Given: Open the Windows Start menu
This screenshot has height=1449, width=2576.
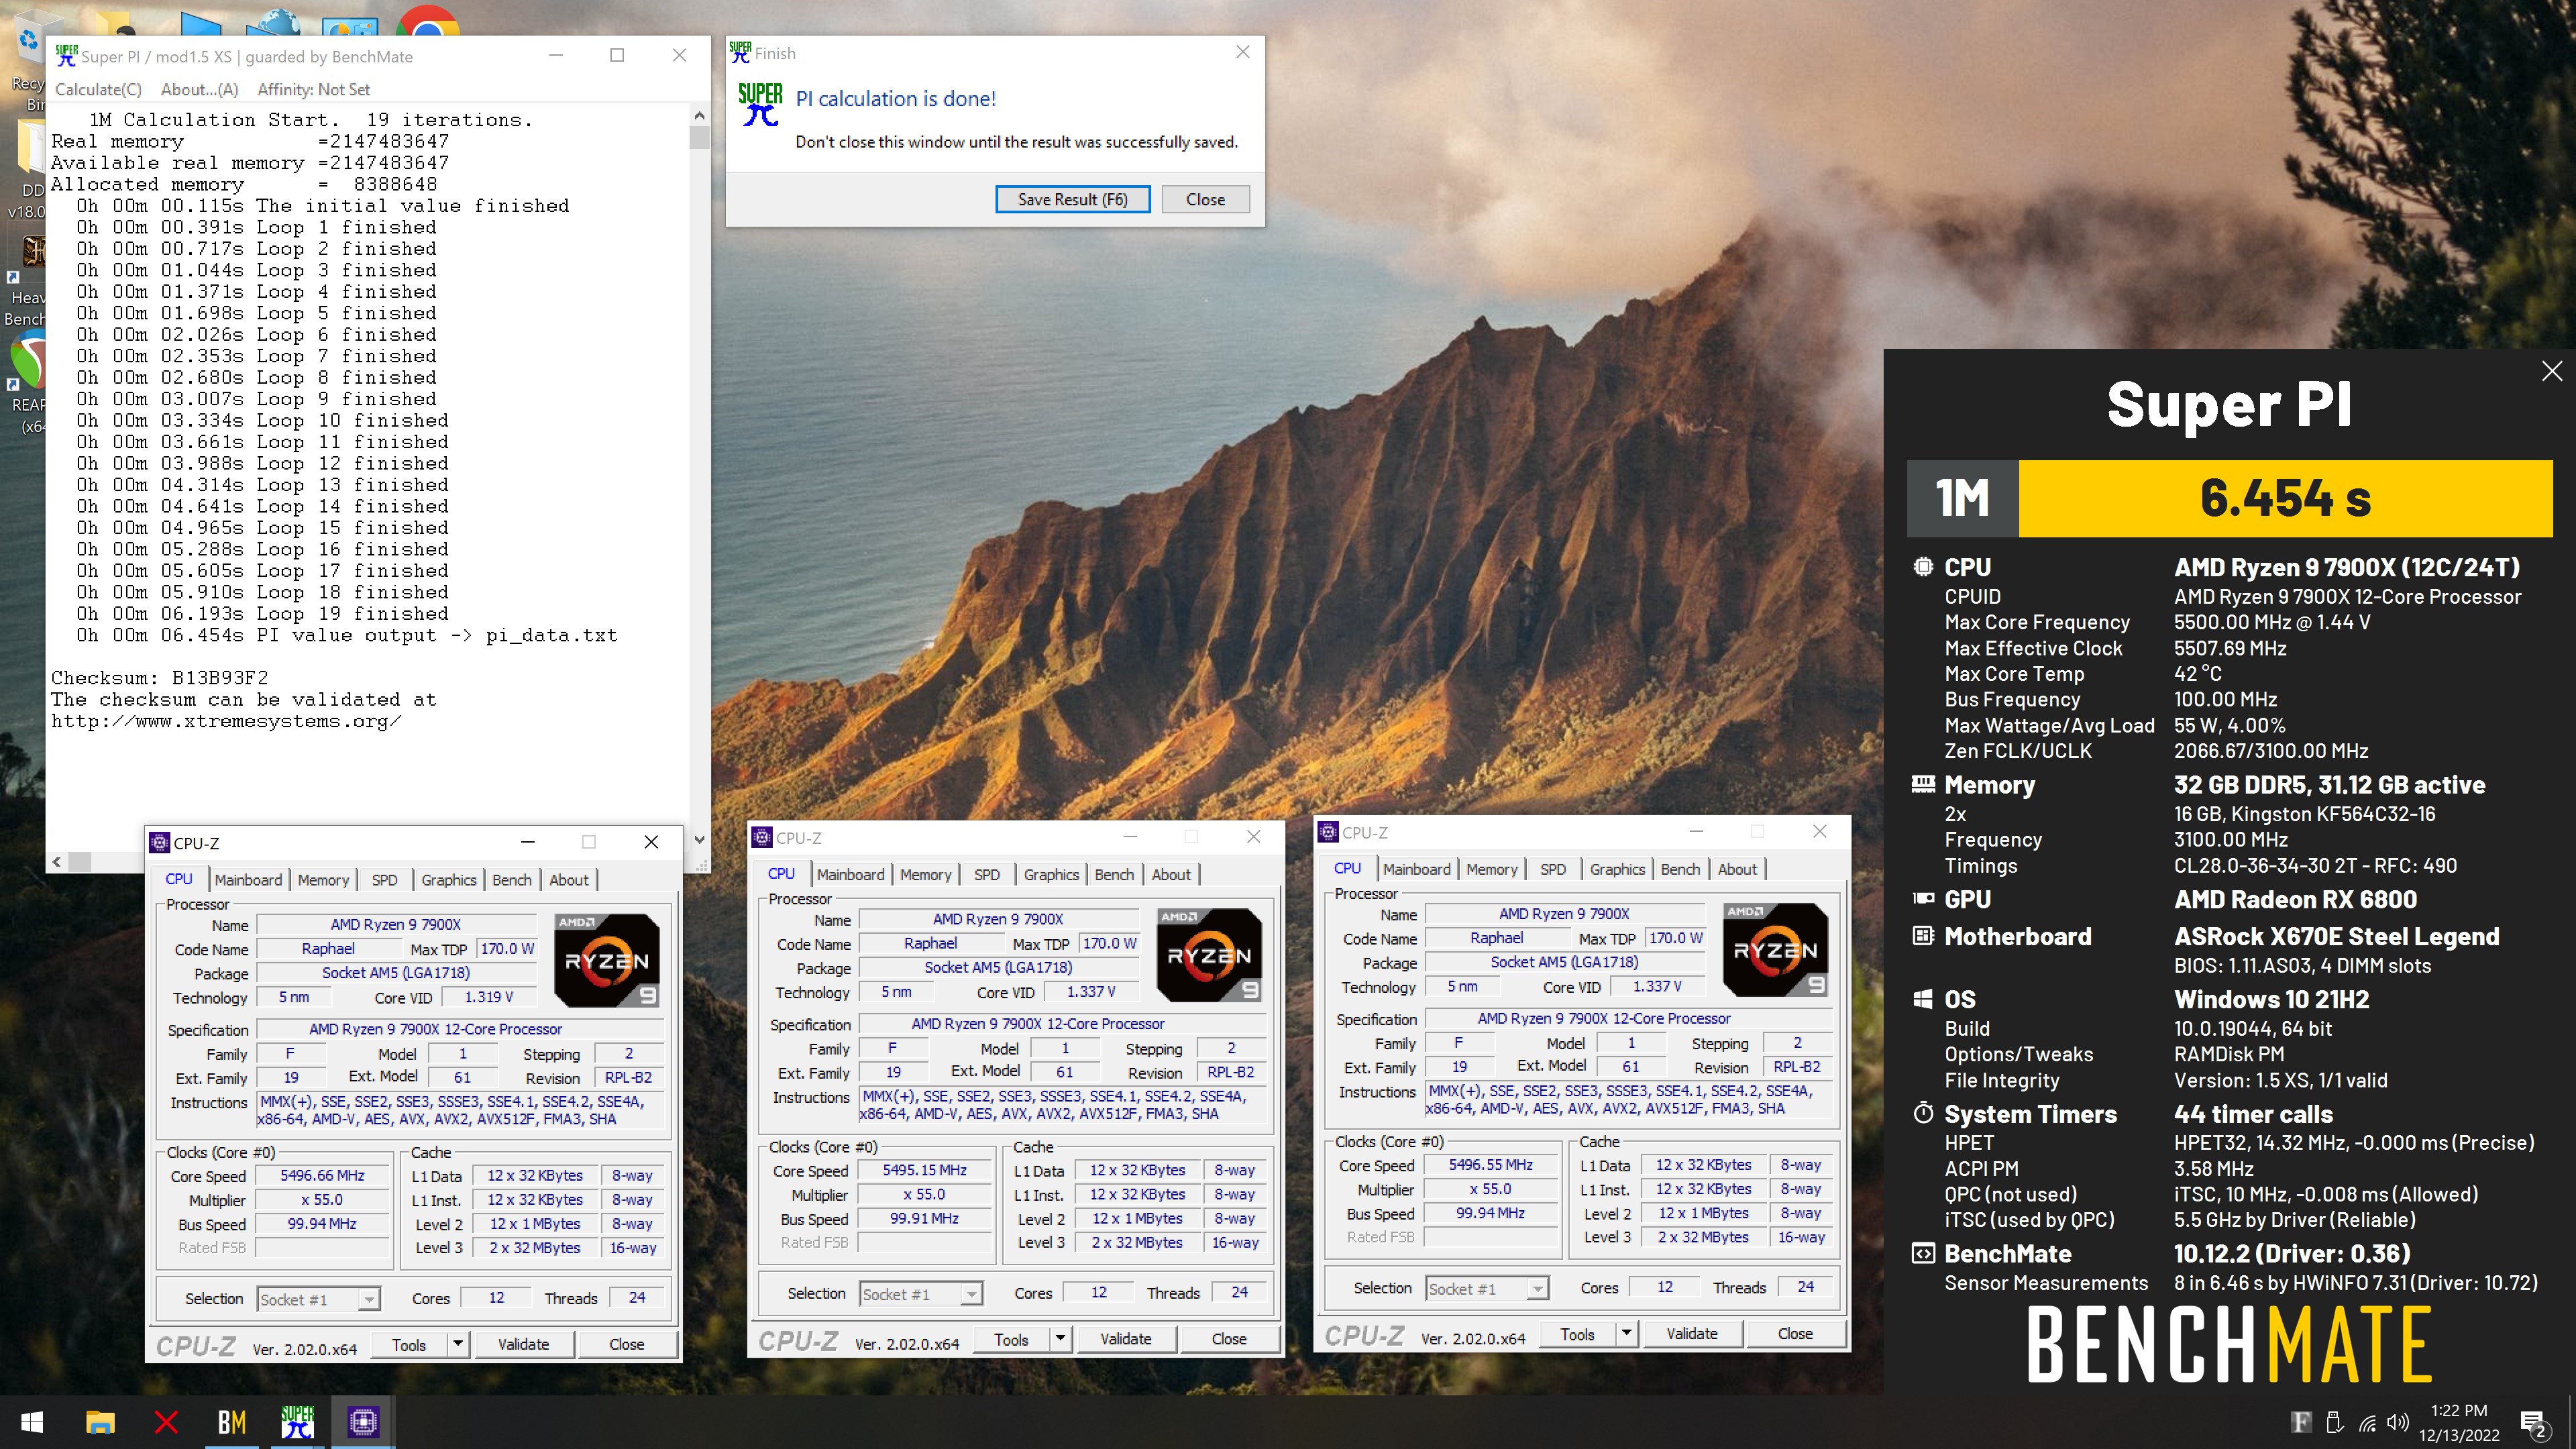Looking at the screenshot, I should 32,1422.
